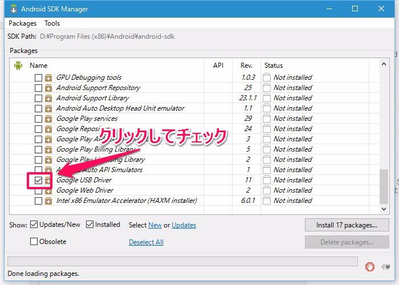Viewport: 399px width, 285px height.
Task: Click the Name column header
Action: click(x=38, y=66)
